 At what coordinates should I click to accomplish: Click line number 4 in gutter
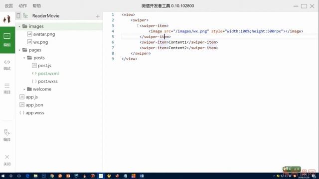pos(113,31)
